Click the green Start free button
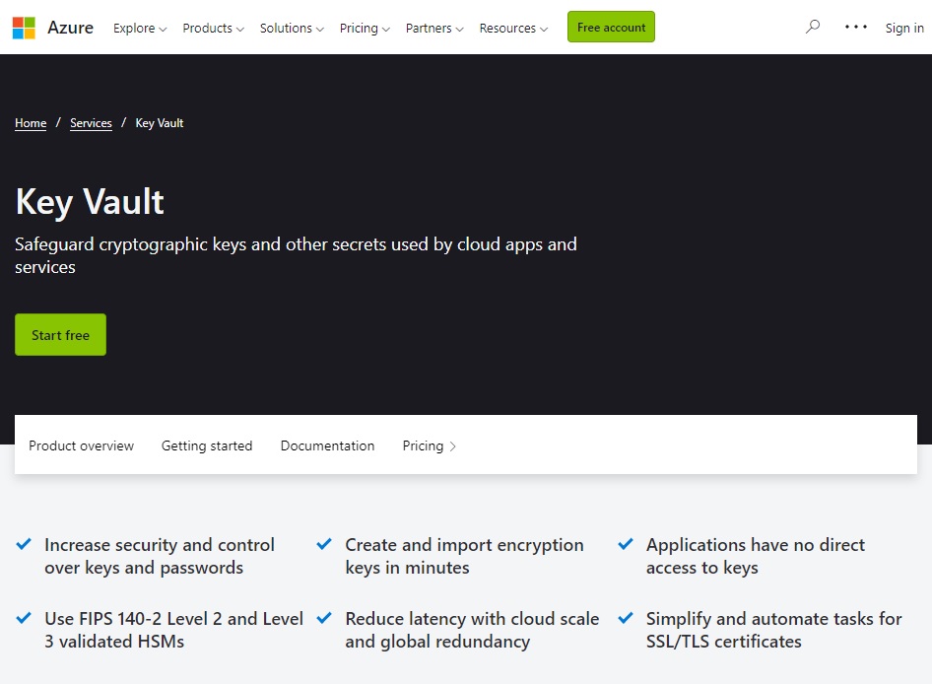 coord(61,335)
